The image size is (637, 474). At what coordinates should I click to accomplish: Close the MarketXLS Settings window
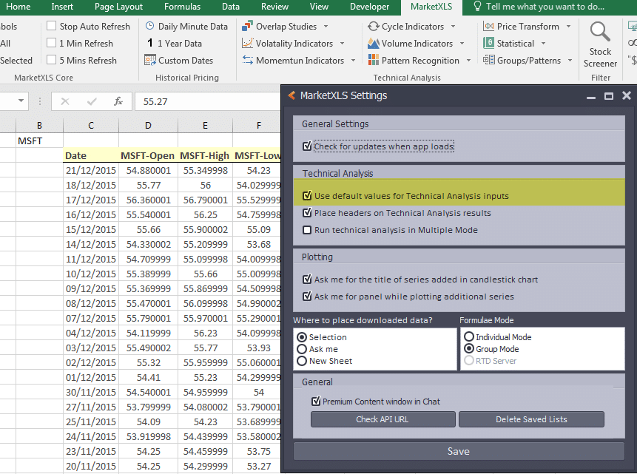click(627, 95)
